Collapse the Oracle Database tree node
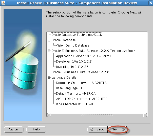This screenshot has width=153, height=136. (49, 40)
